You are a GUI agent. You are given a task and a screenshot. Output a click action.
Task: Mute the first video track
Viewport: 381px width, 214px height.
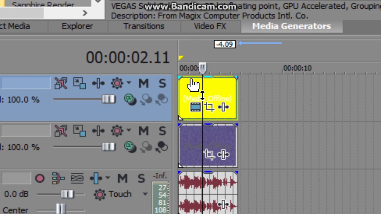point(143,84)
